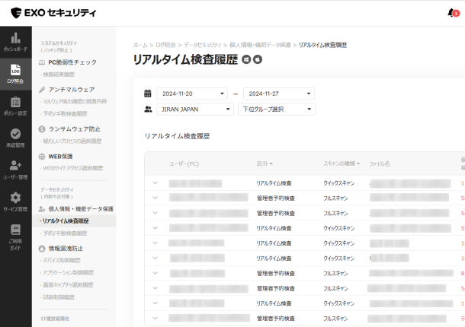
Task: Select the ログ照会 LOG icon in dark sidebar
Action: tap(15, 70)
